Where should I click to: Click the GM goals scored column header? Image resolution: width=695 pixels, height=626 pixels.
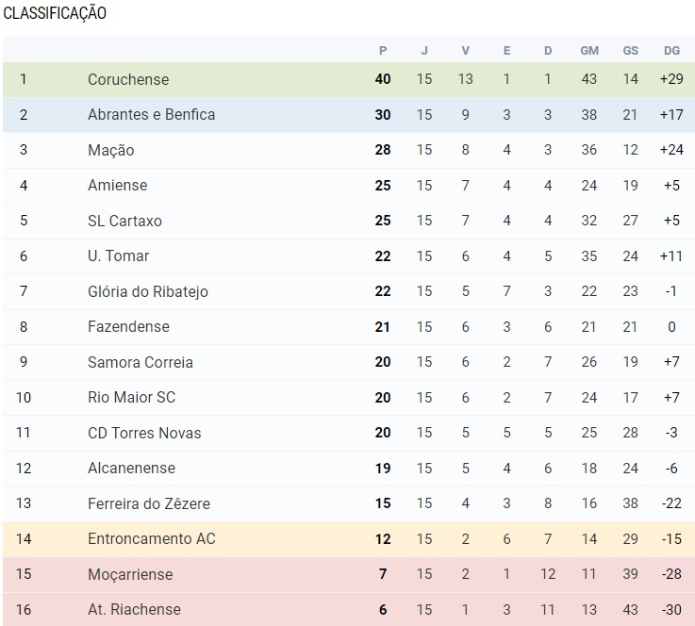tap(589, 51)
